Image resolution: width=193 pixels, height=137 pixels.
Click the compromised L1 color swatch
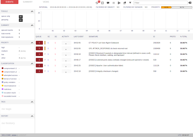3,68
